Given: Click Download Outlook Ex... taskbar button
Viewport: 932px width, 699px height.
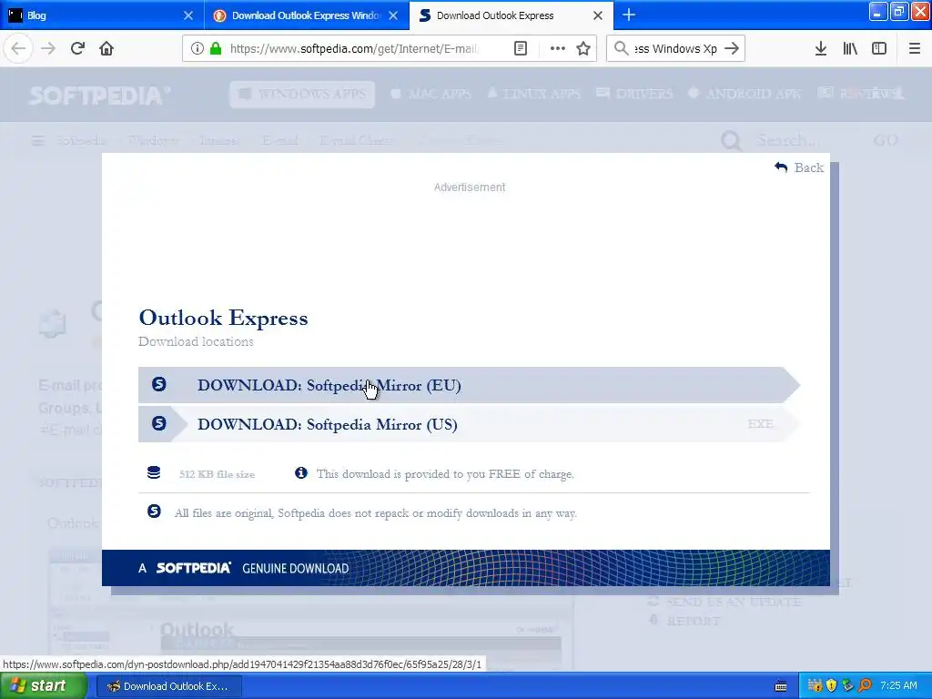Looking at the screenshot, I should pyautogui.click(x=168, y=686).
